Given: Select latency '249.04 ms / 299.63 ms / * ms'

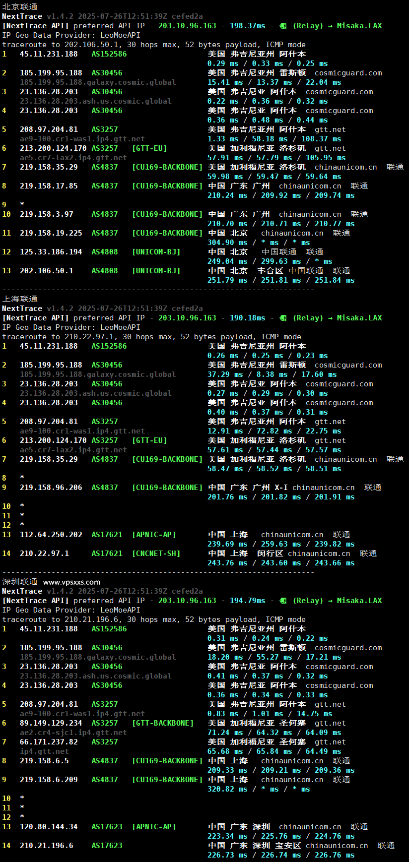Looking at the screenshot, I should click(x=270, y=261).
